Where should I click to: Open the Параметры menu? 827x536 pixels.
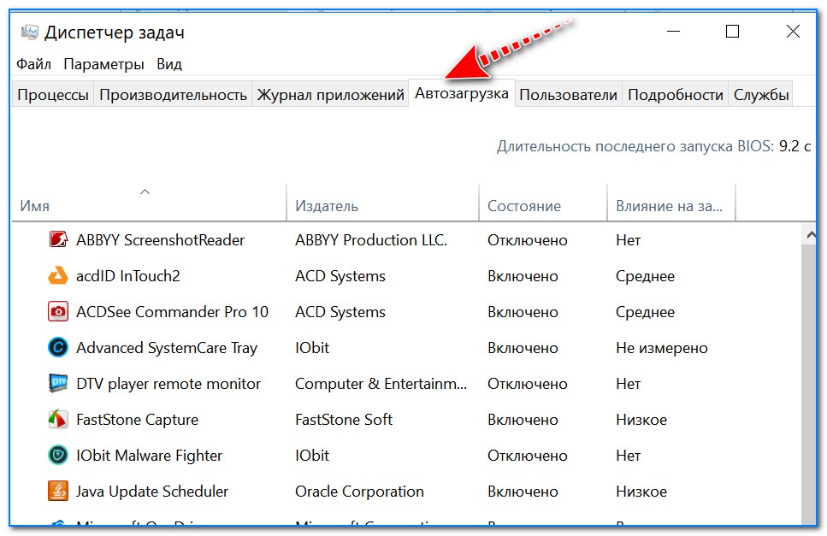coord(103,64)
